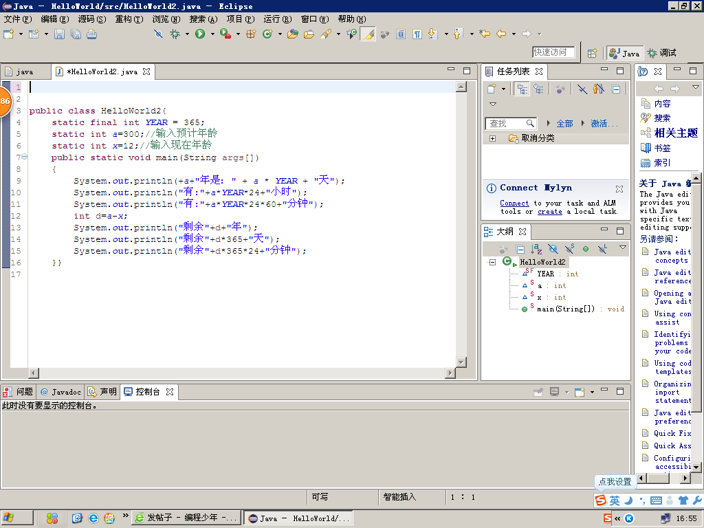Viewport: 704px width, 528px height.
Task: Click the 相关主题 help link
Action: coord(675,133)
